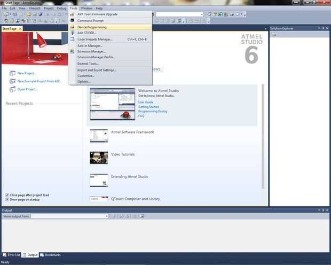Click the Open File folder toolbar icon
331x265 pixels.
pyautogui.click(x=29, y=14)
